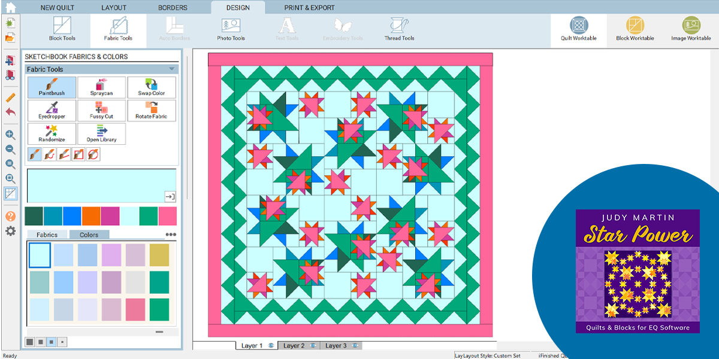Open the LAYOUT tab
The height and width of the screenshot is (359, 719).
114,8
